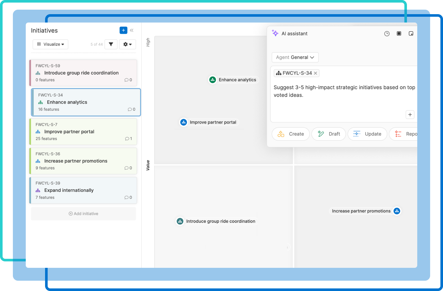The width and height of the screenshot is (443, 291).
Task: Collapse the Initiatives sidebar with double chevron
Action: click(132, 30)
